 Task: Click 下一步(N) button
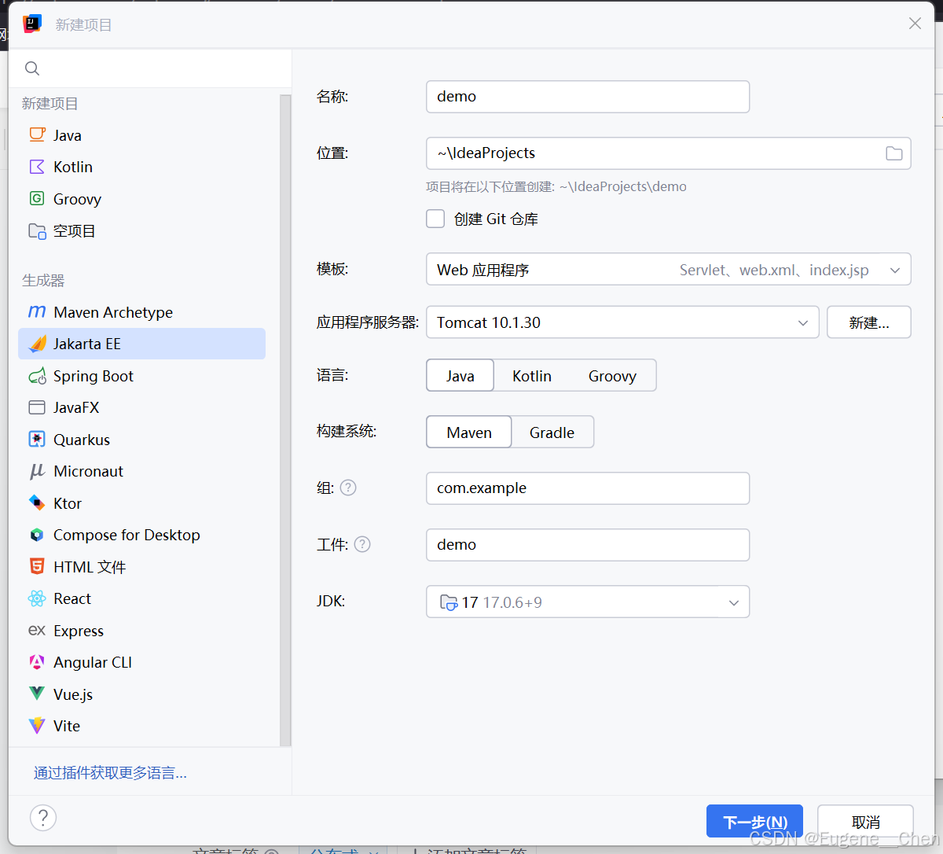(754, 822)
